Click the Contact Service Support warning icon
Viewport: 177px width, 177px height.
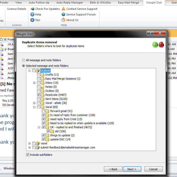tap(63, 9)
